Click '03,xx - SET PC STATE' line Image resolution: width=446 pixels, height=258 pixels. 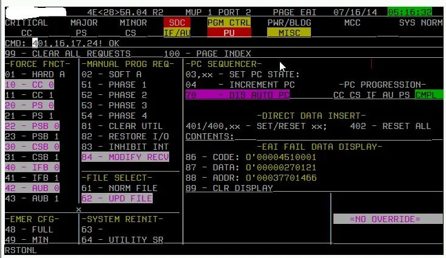point(243,74)
